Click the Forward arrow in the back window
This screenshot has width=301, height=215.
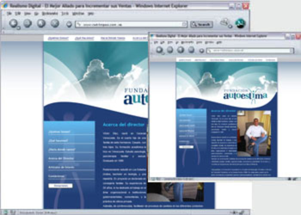point(28,23)
